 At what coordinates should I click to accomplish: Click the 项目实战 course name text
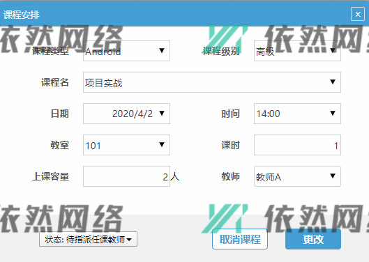(x=104, y=83)
